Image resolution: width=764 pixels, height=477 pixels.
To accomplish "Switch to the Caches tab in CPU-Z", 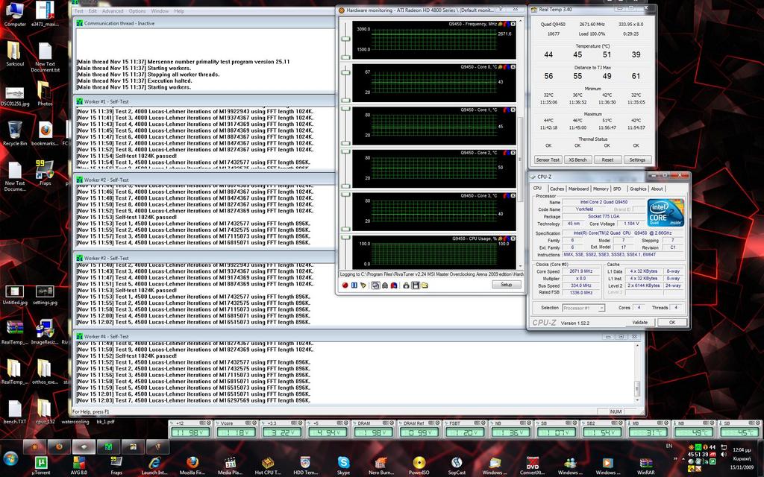I will (557, 189).
